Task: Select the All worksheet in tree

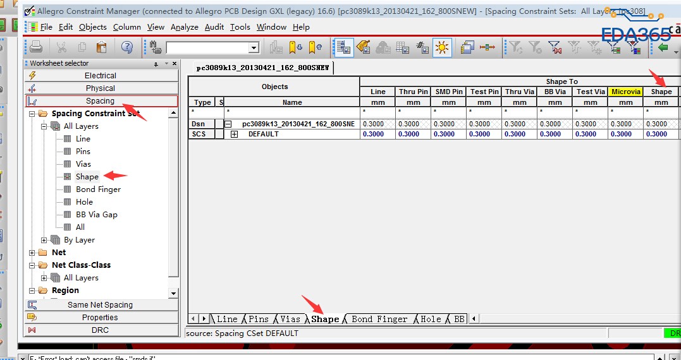Action: point(80,227)
